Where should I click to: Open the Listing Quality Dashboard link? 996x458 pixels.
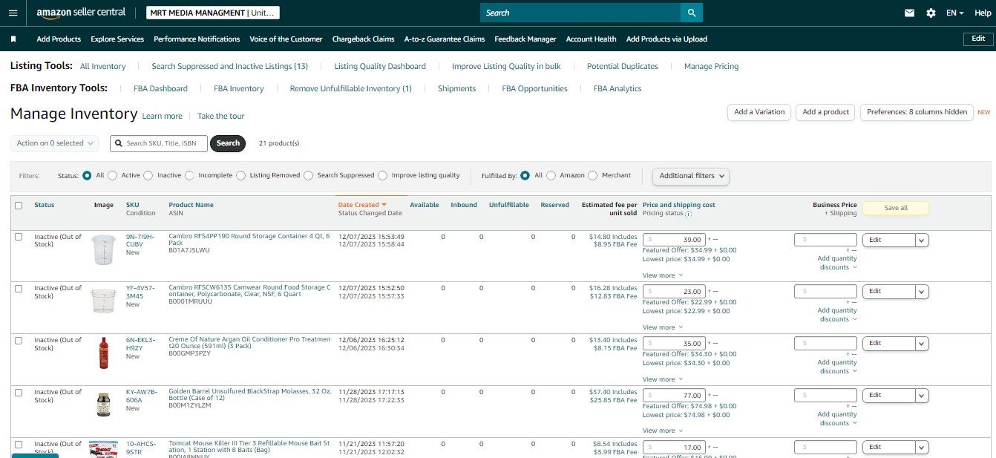(x=380, y=66)
